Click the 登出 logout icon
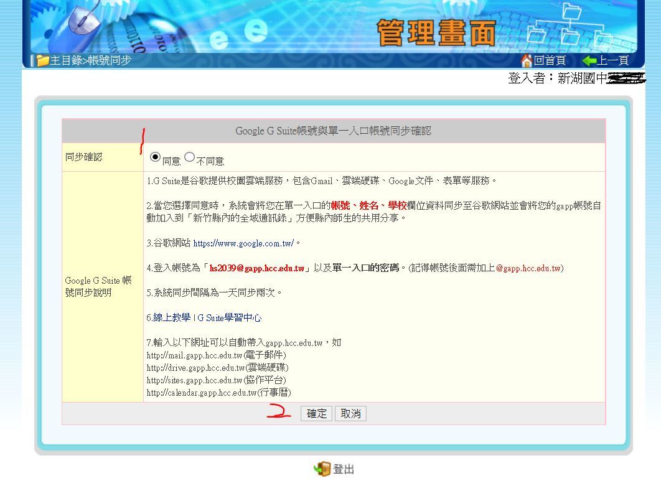Image resolution: width=661 pixels, height=486 pixels. pos(322,469)
